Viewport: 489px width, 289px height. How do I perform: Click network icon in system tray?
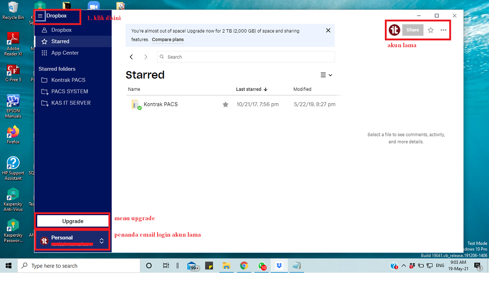point(430,266)
